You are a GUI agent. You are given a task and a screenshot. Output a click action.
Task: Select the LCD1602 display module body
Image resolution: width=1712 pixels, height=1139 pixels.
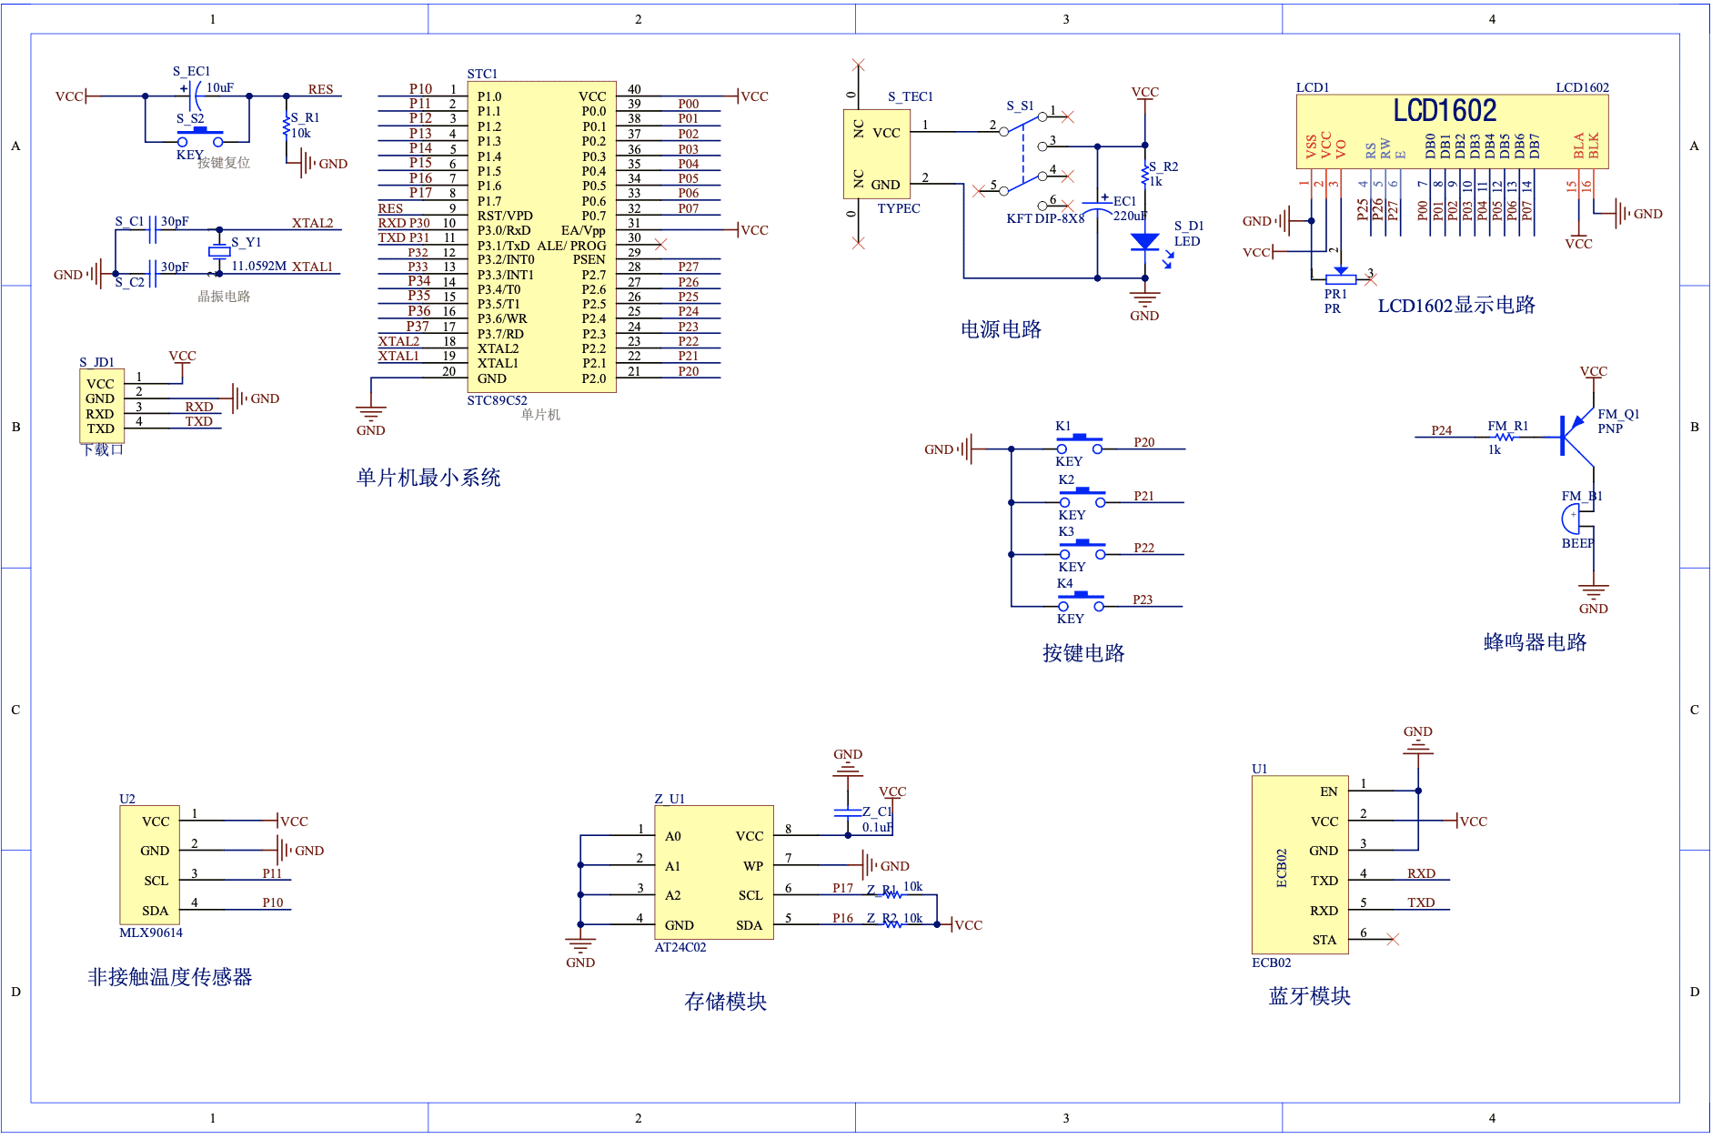pyautogui.click(x=1452, y=132)
